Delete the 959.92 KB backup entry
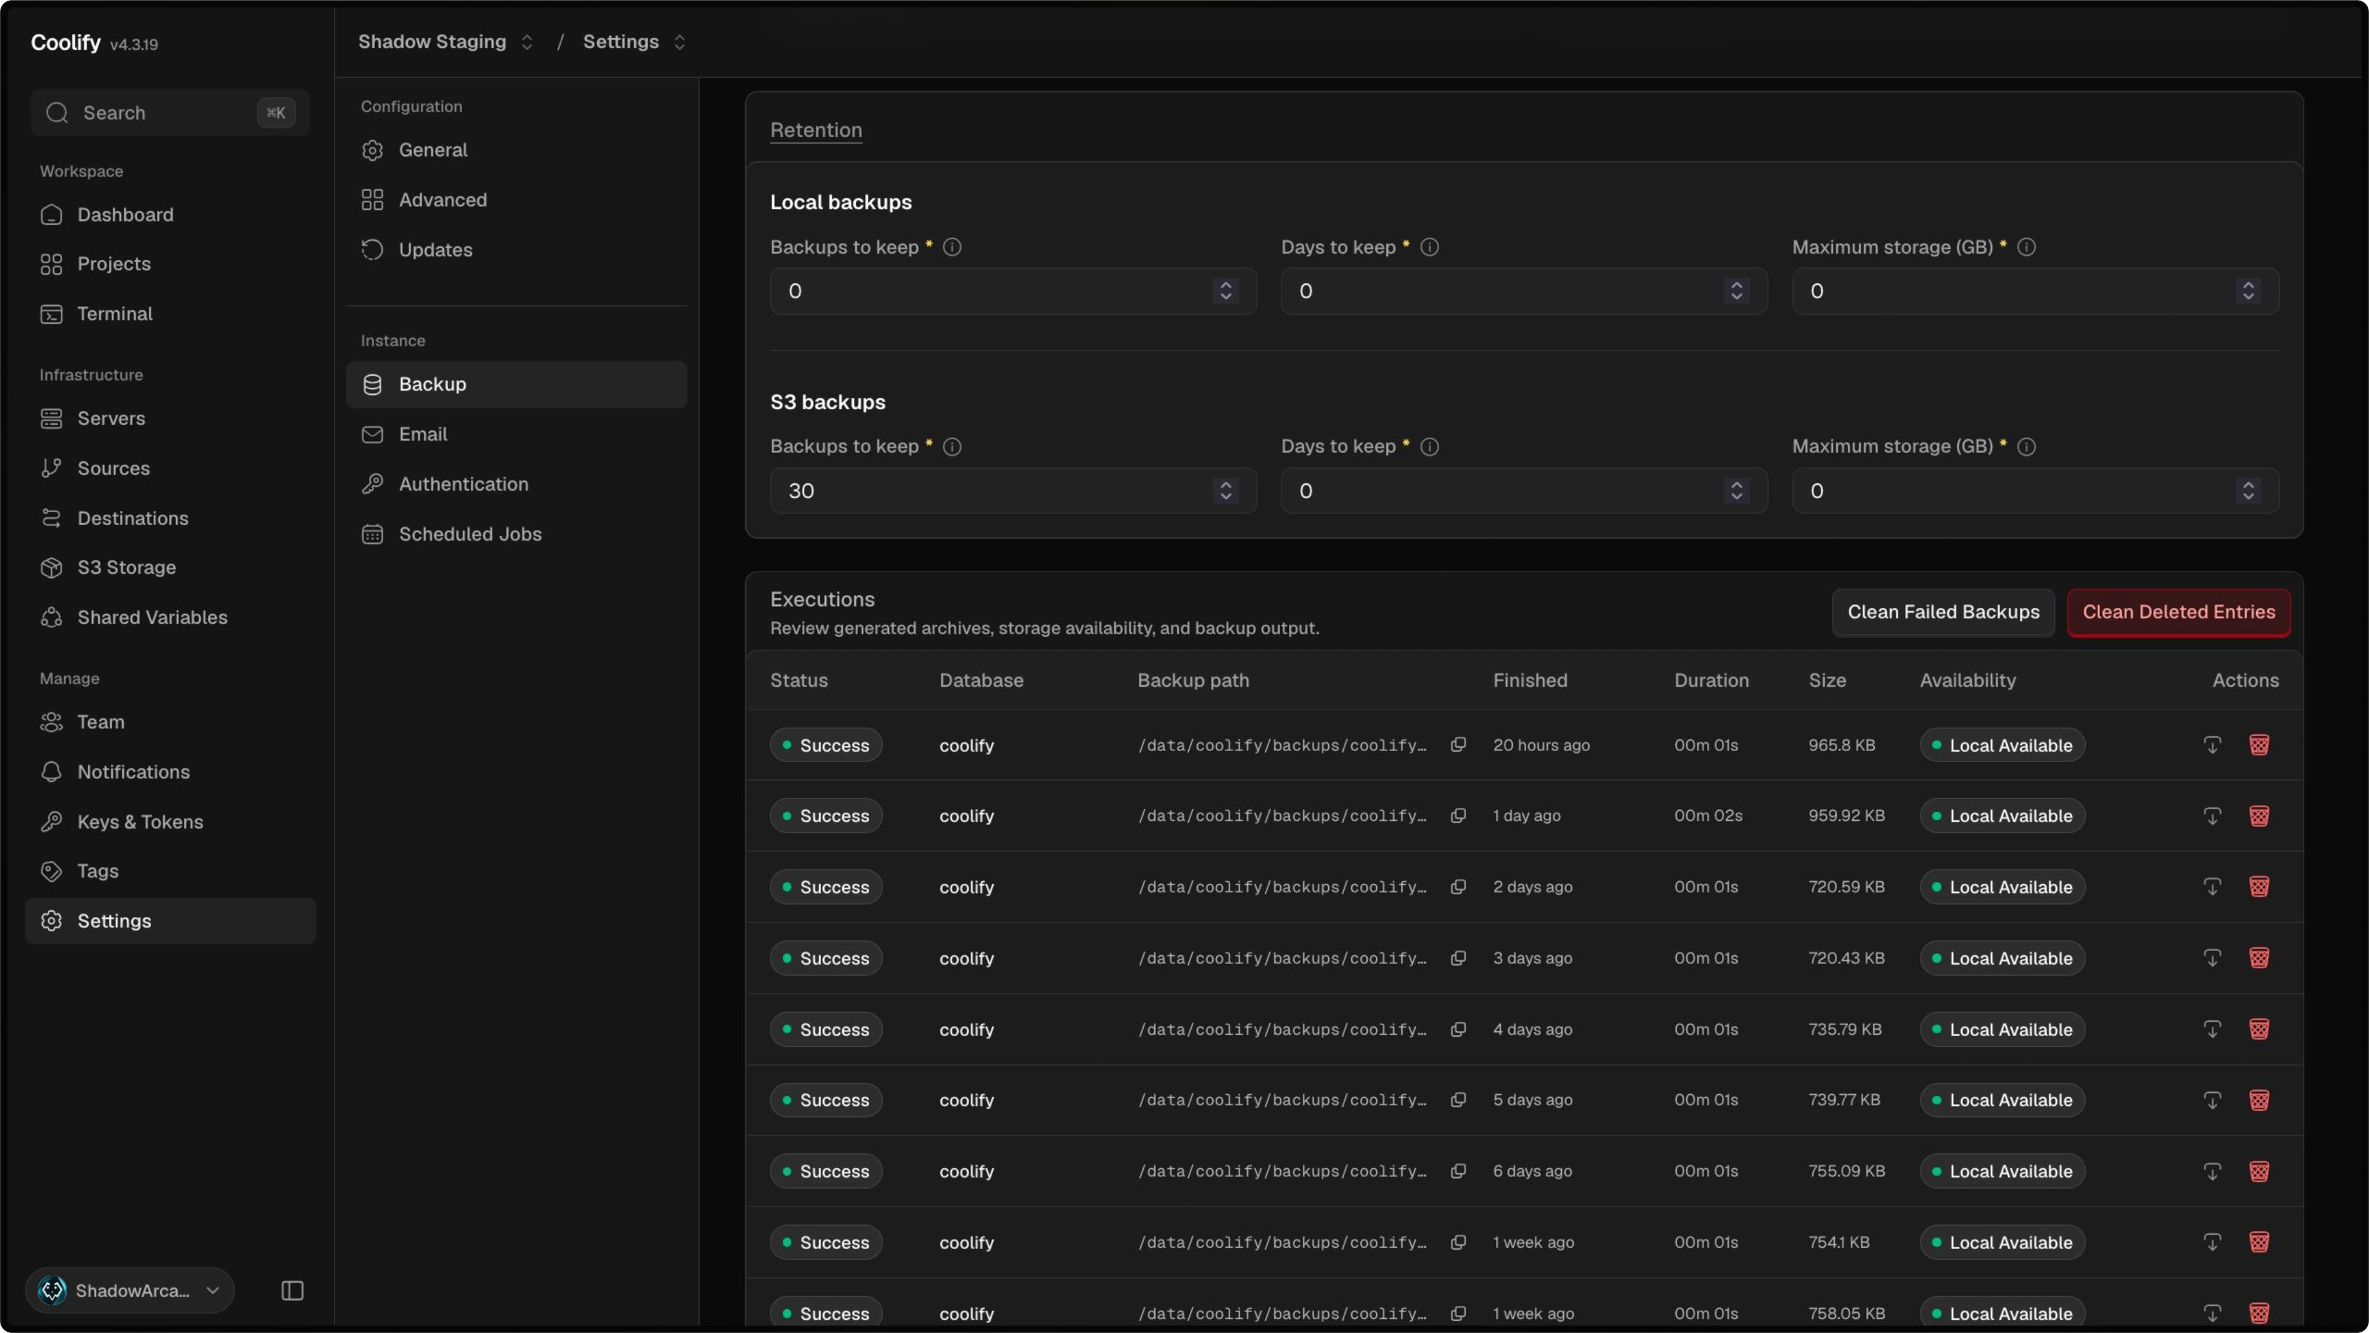The height and width of the screenshot is (1333, 2369). [2259, 815]
